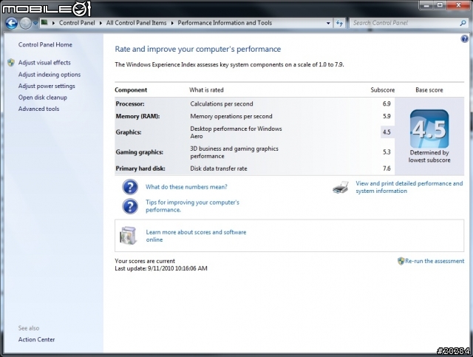The width and height of the screenshot is (473, 357).
Task: Click the 5.3 gaming graphics subscore
Action: tap(387, 152)
